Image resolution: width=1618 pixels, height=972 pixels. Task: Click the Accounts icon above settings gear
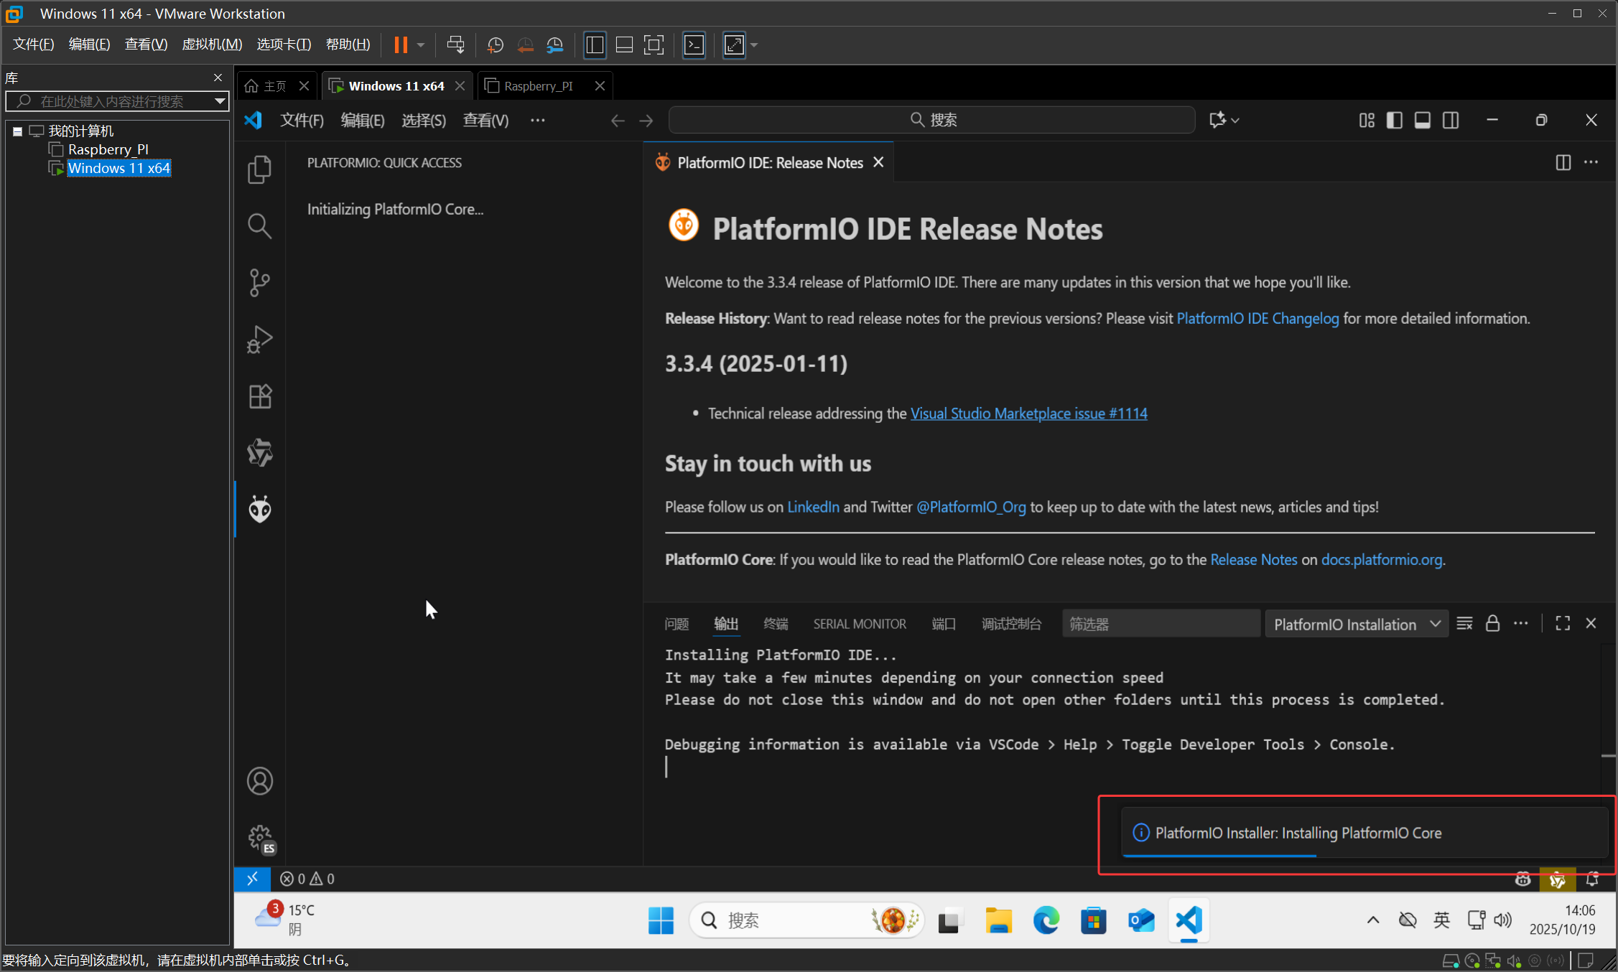point(259,781)
